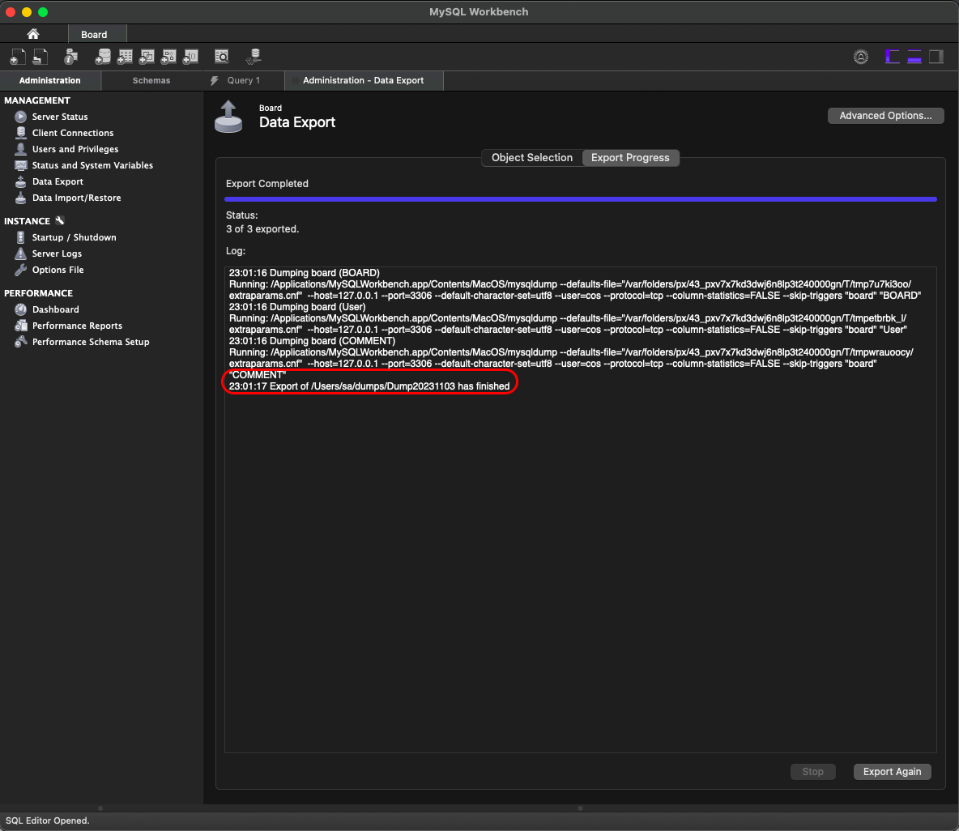
Task: Click the Server Logs warning icon
Action: click(x=21, y=254)
